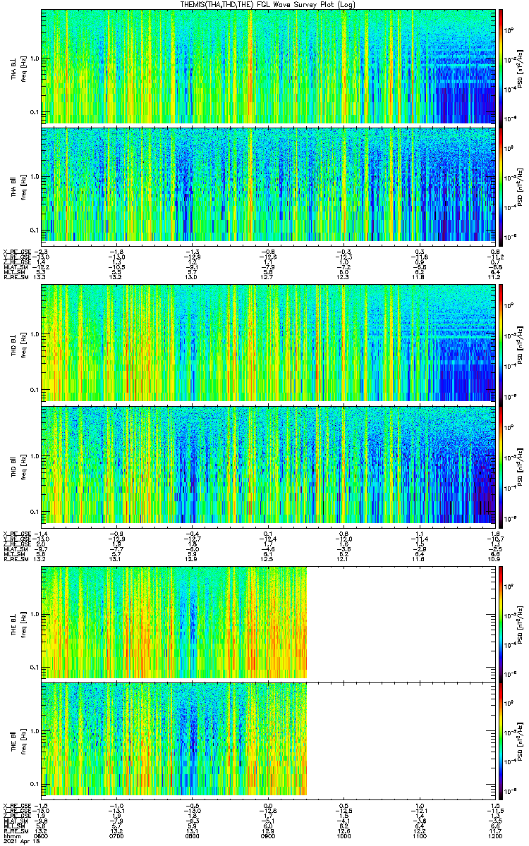
Task: Click the 0800 time tick label
Action: click(193, 835)
